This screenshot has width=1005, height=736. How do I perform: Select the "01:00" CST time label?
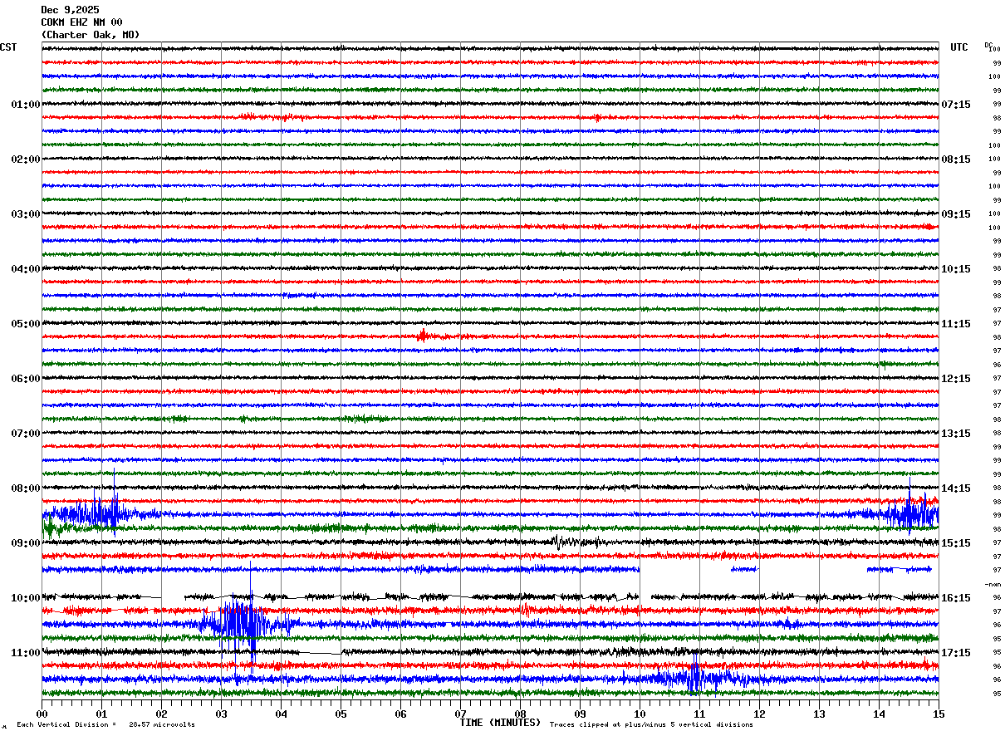point(26,105)
